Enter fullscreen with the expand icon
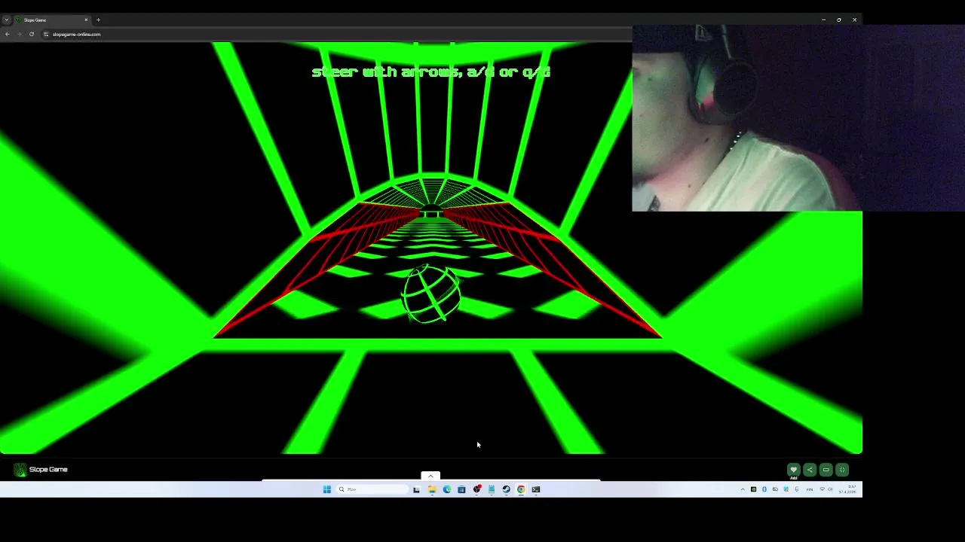Image resolution: width=965 pixels, height=542 pixels. click(x=842, y=470)
